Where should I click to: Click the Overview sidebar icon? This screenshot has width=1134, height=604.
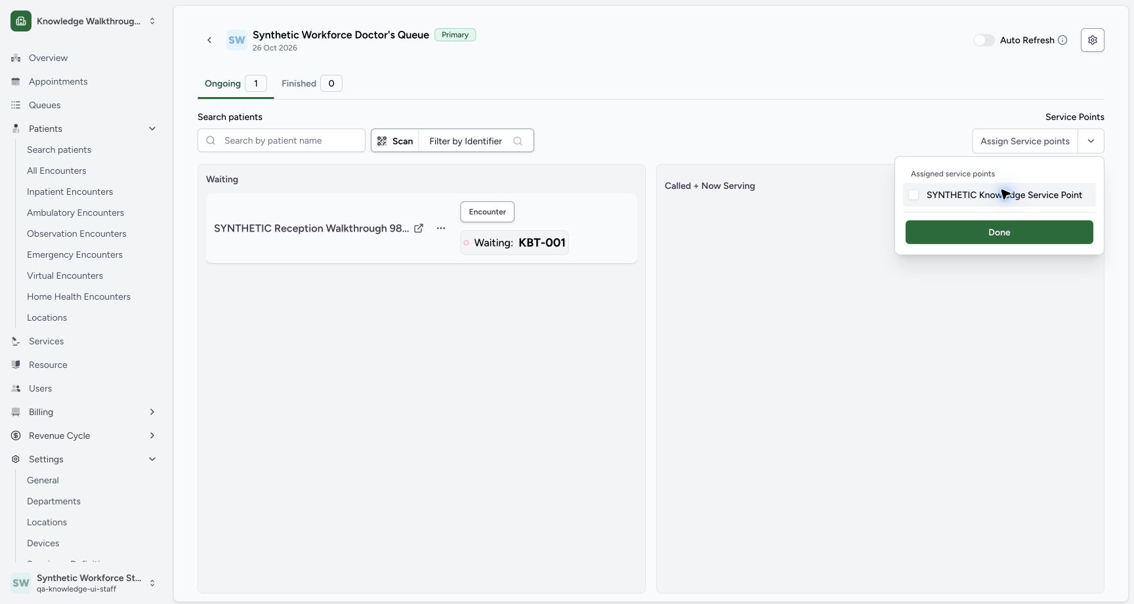click(16, 58)
